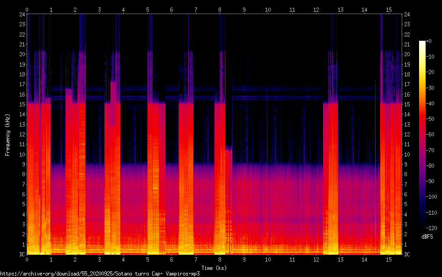Click the "24" tick on the left frequency axis
Screen dimensions: 442x277
[22, 15]
